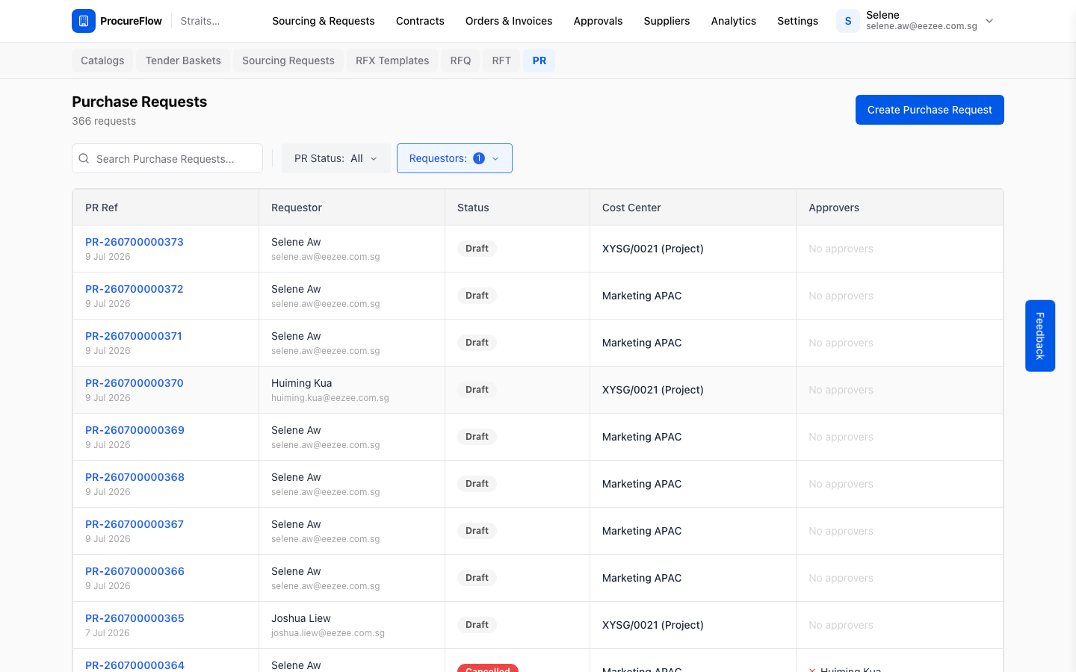Click the ProcureFlow logo icon
Image resolution: width=1076 pixels, height=672 pixels.
(x=84, y=21)
